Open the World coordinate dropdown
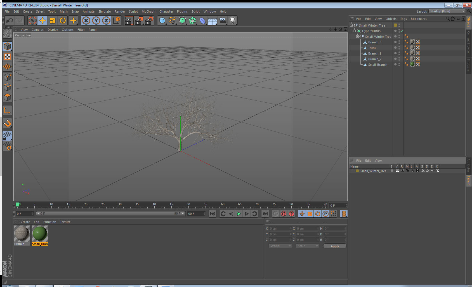Image resolution: width=472 pixels, height=287 pixels. pyautogui.click(x=280, y=246)
